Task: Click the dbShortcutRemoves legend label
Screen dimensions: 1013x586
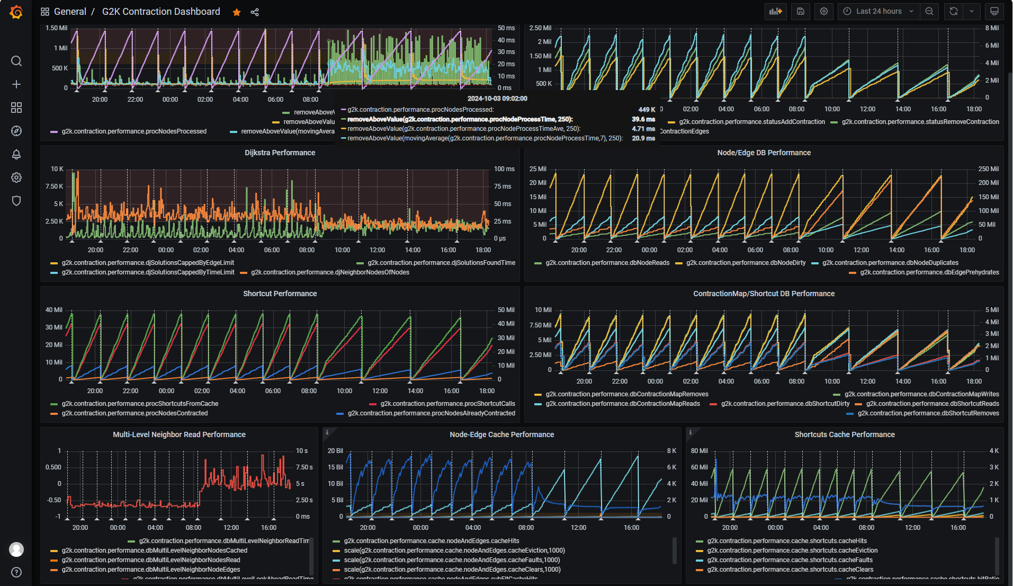Action: (x=928, y=413)
